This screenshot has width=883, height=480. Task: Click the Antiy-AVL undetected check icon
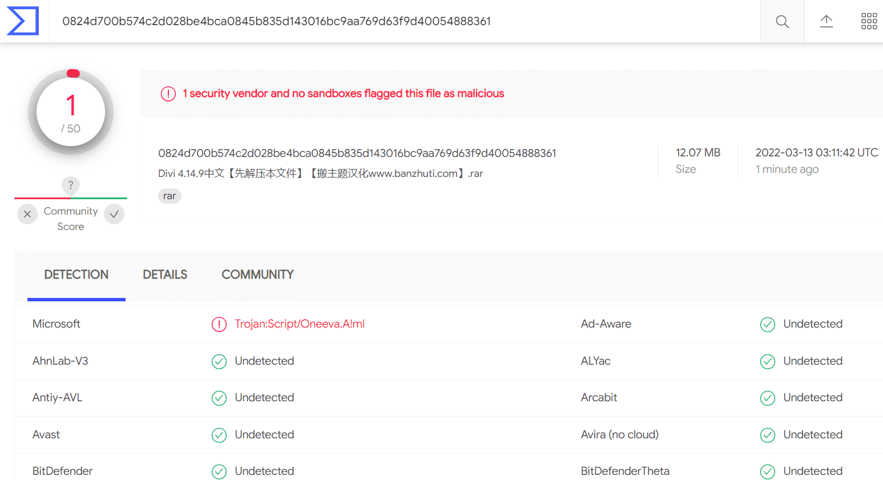219,398
